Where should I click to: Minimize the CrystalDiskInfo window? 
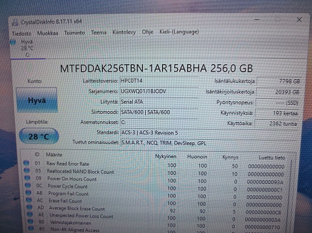pos(257,19)
